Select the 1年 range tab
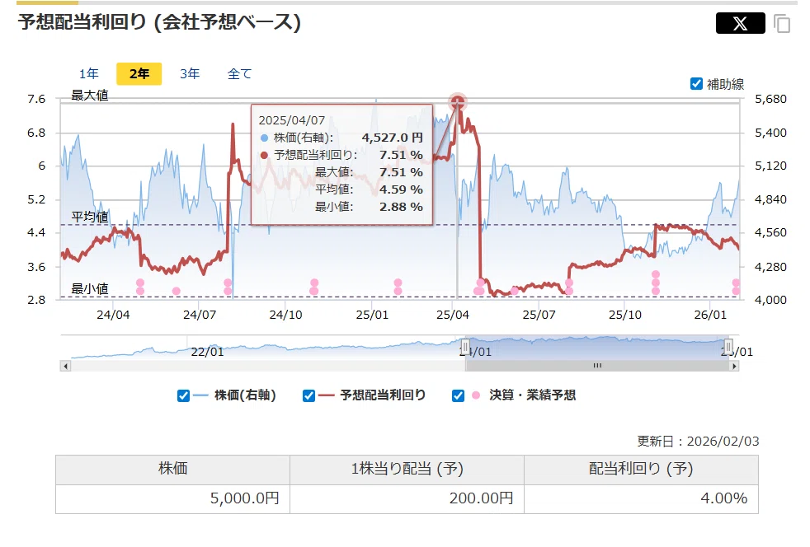Image resolution: width=810 pixels, height=547 pixels. coord(89,74)
